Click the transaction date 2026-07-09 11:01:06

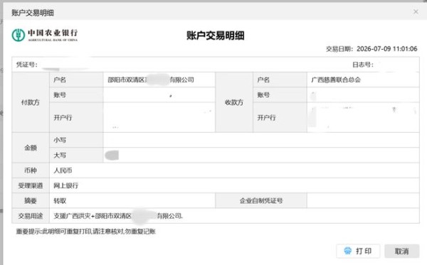386,48
